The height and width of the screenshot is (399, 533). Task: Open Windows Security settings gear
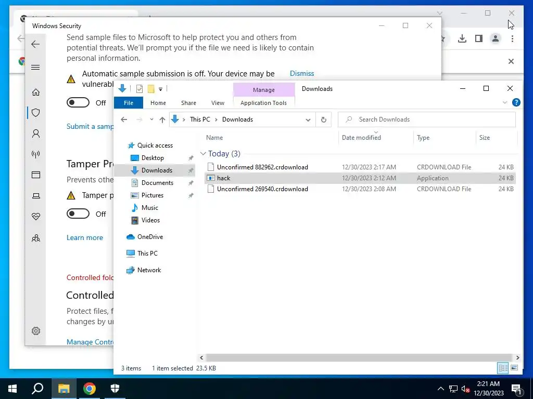click(x=36, y=331)
